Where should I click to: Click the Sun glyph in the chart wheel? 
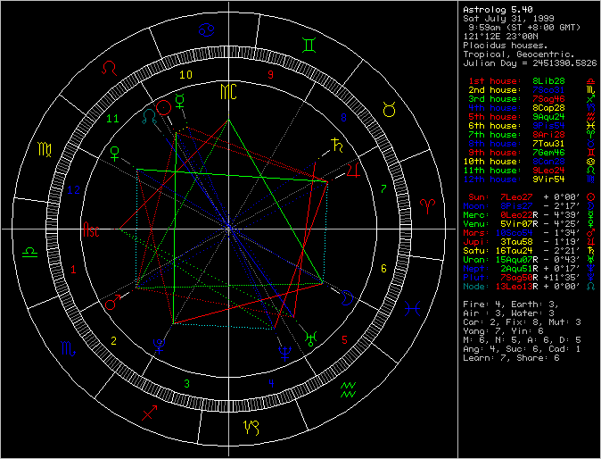[x=162, y=107]
